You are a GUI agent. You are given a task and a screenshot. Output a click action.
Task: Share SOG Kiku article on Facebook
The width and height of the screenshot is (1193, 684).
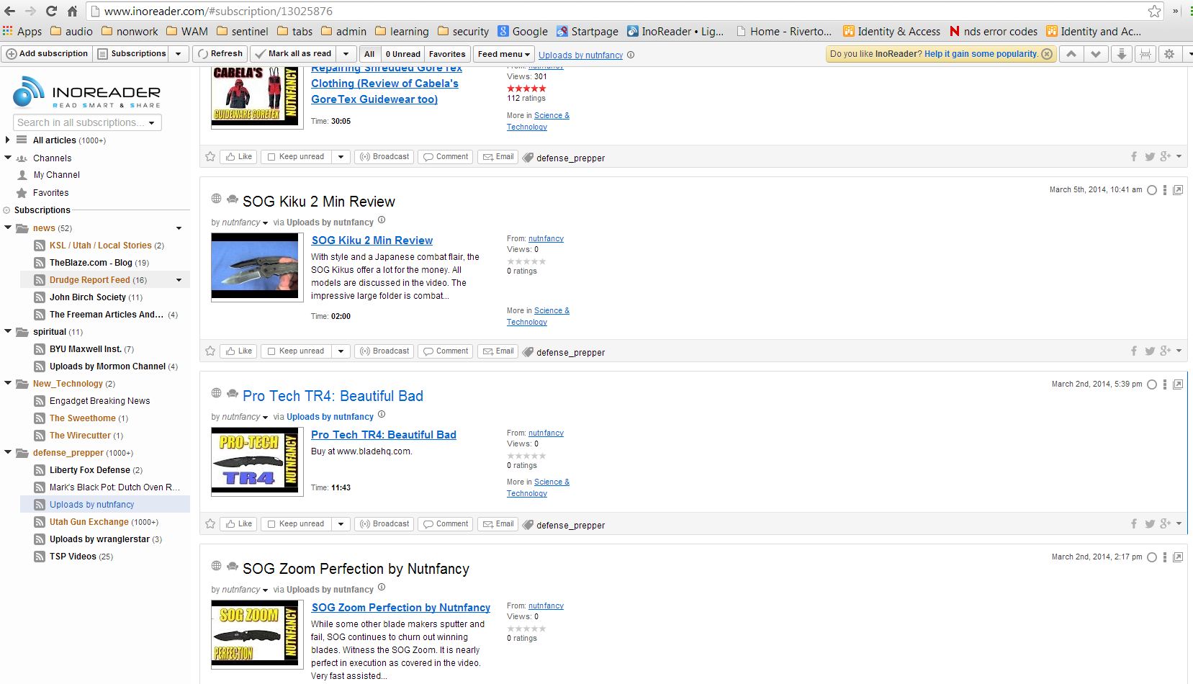pyautogui.click(x=1134, y=351)
